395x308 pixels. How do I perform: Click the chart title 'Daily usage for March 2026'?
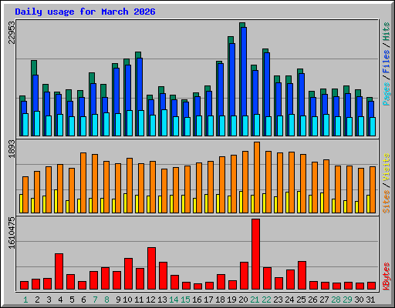coord(85,12)
